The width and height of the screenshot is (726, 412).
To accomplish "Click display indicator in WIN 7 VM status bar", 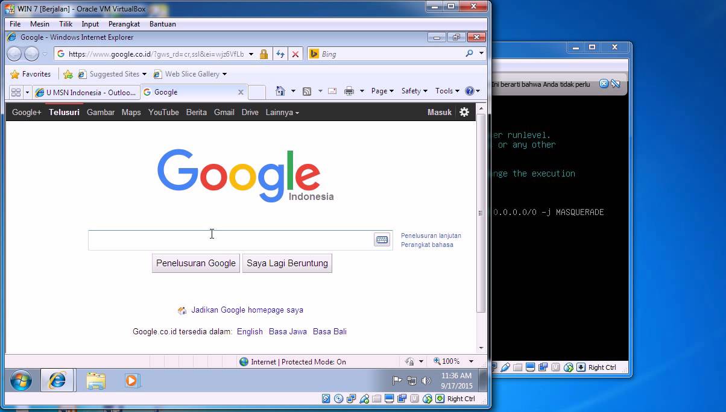I will pos(390,399).
